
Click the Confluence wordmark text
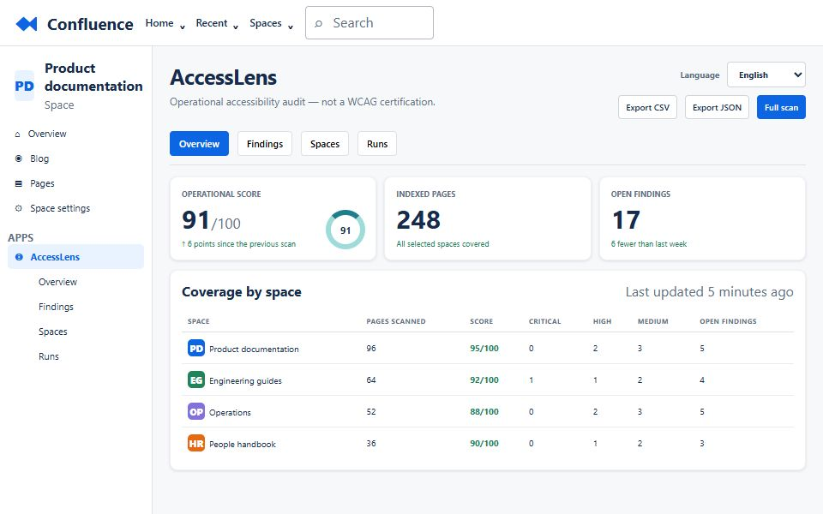point(90,24)
